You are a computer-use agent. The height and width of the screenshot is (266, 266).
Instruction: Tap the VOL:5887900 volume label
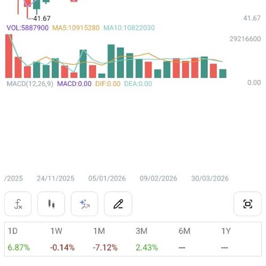pyautogui.click(x=27, y=27)
